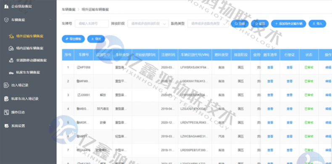Select 场内运输车辆备案 in sidebar
This screenshot has height=164, width=332.
click(30, 48)
